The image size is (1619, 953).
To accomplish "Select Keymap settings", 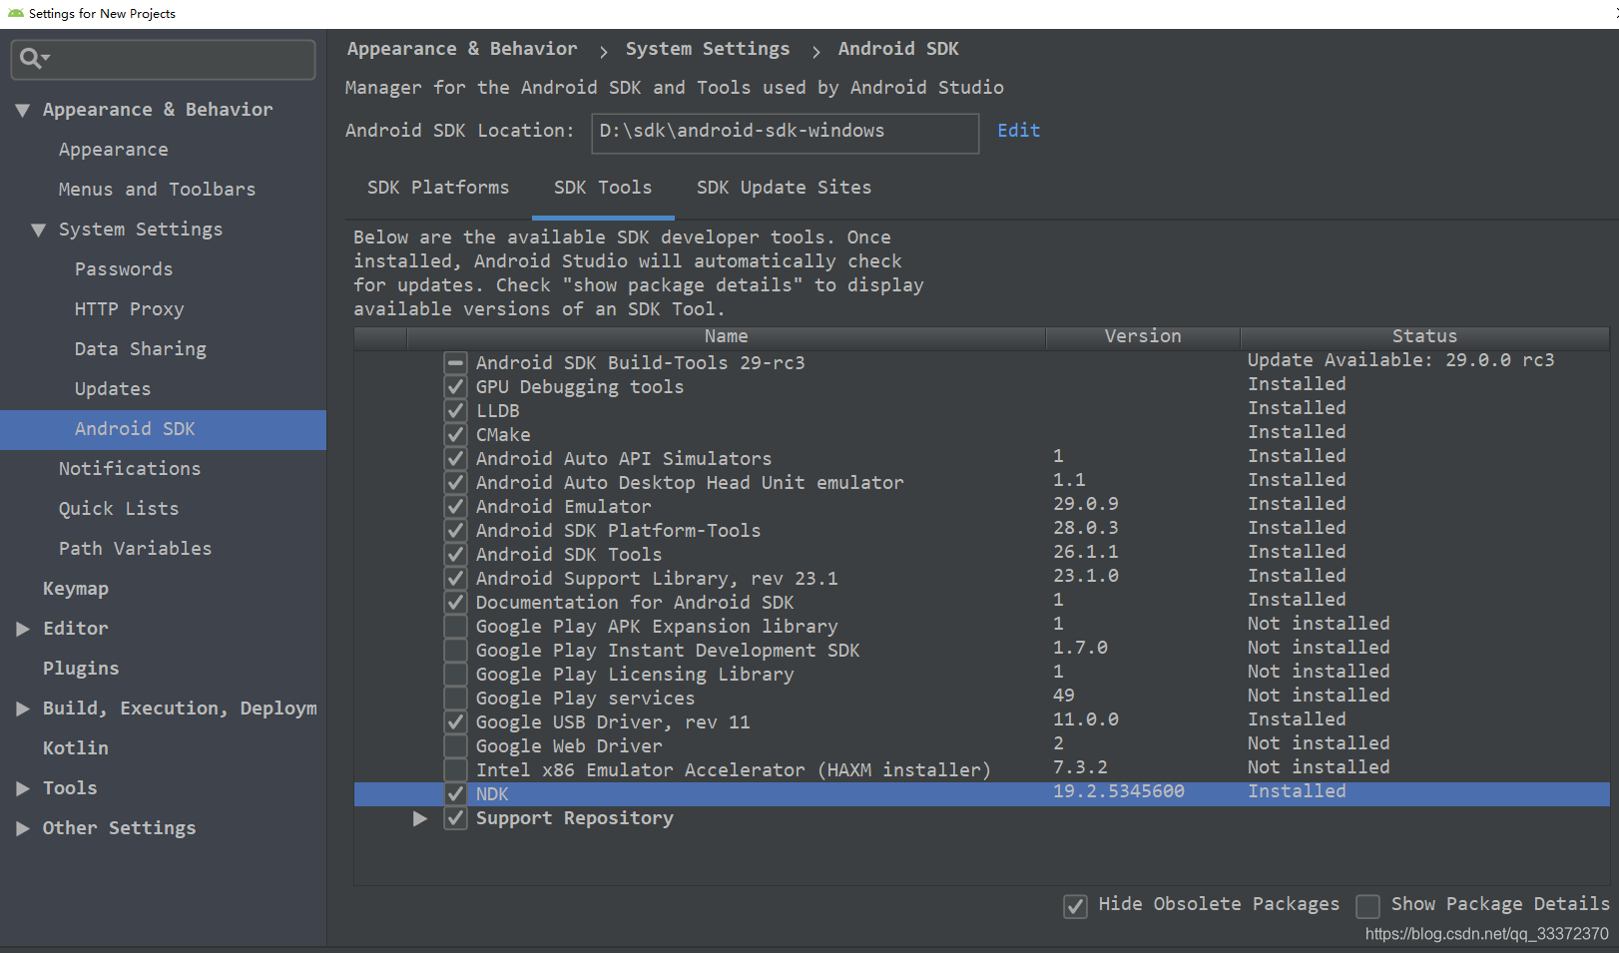I will 75,589.
